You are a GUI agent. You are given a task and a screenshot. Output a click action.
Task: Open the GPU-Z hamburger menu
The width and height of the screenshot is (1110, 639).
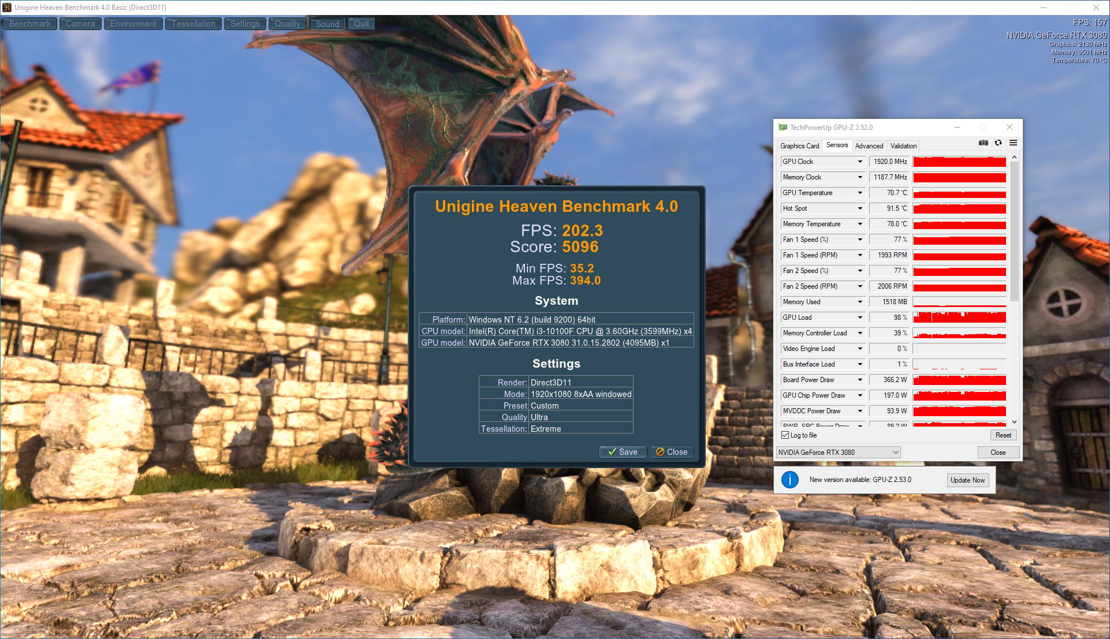click(1013, 143)
